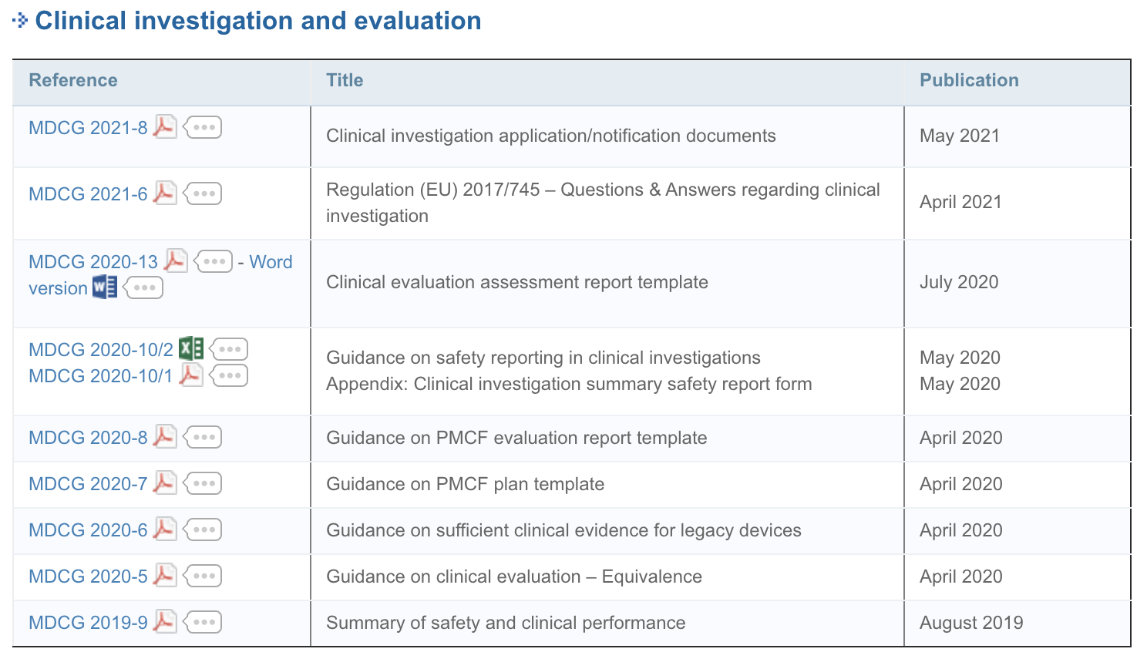Expand the ellipsis beside the Word version icon
The width and height of the screenshot is (1147, 669).
(143, 287)
